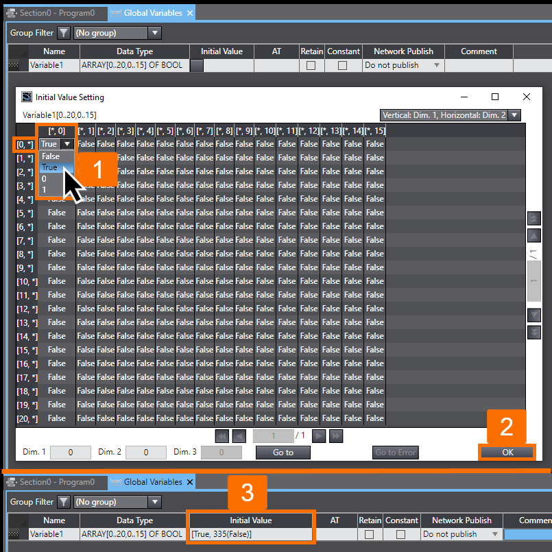Click the OK button to confirm initial values
Viewport: 552px width, 552px height.
click(507, 453)
